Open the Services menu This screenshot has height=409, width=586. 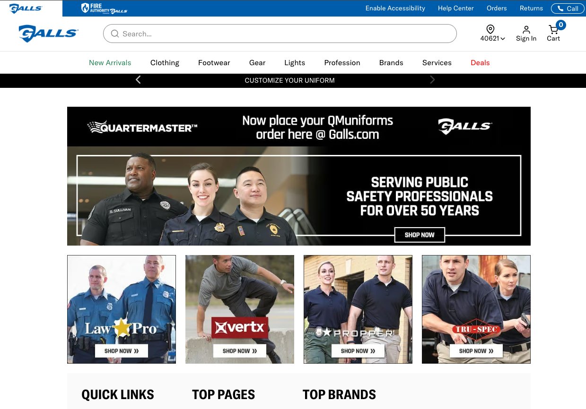pos(437,63)
